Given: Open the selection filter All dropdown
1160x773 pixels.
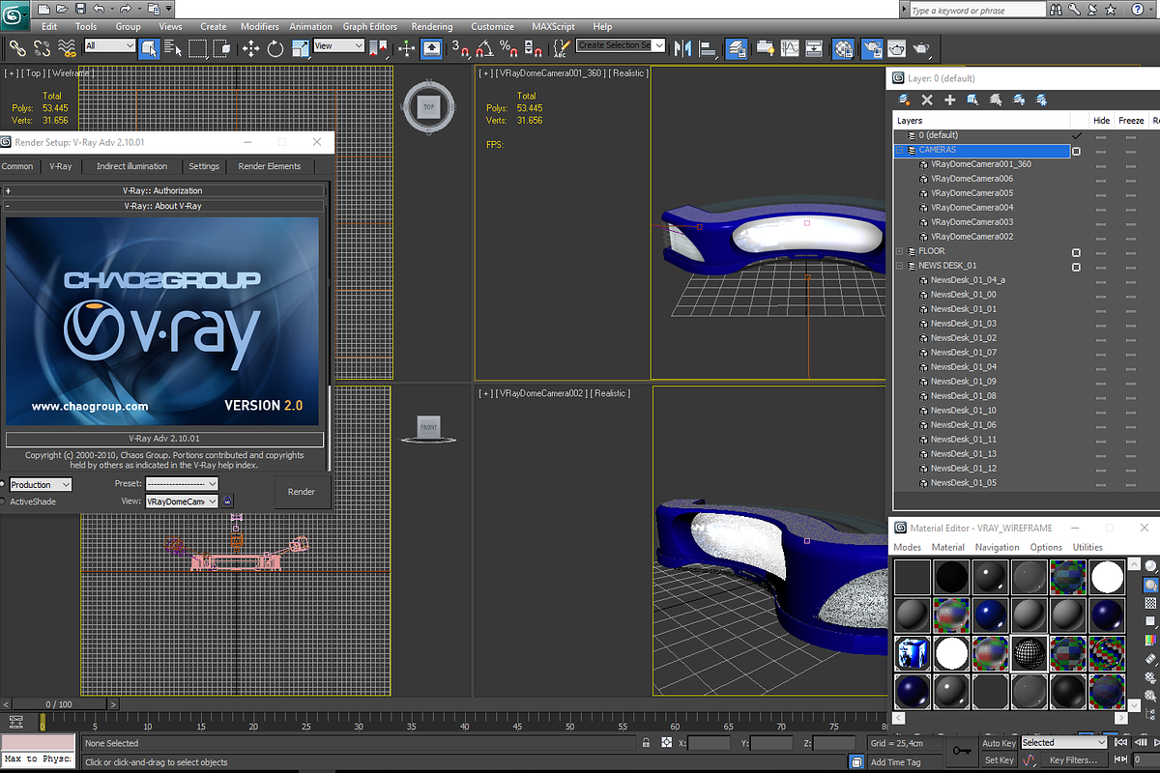Looking at the screenshot, I should [x=109, y=46].
